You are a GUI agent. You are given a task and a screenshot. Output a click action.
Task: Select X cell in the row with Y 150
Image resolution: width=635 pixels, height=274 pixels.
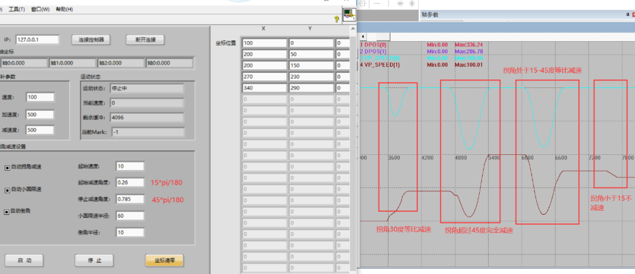[x=263, y=66]
